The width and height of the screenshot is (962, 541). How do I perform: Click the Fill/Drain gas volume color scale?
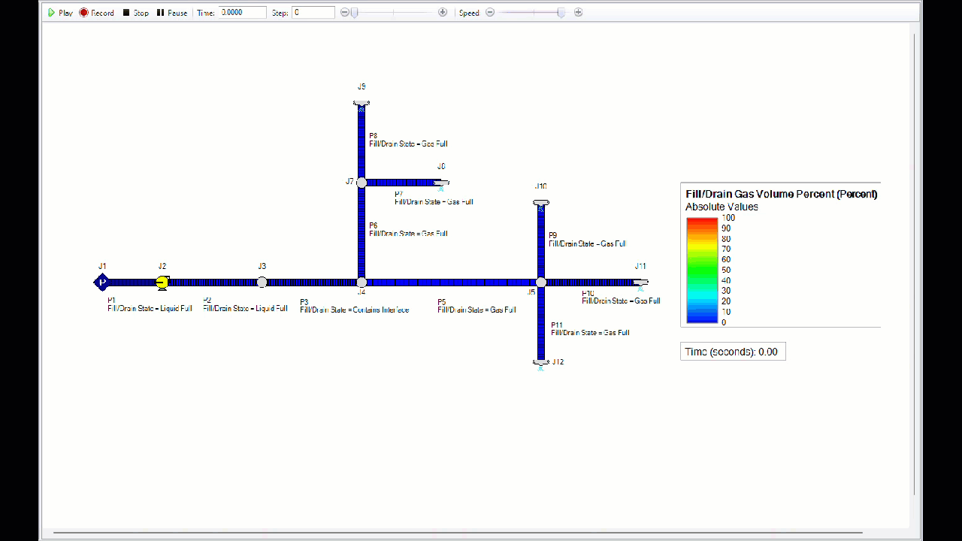point(701,270)
